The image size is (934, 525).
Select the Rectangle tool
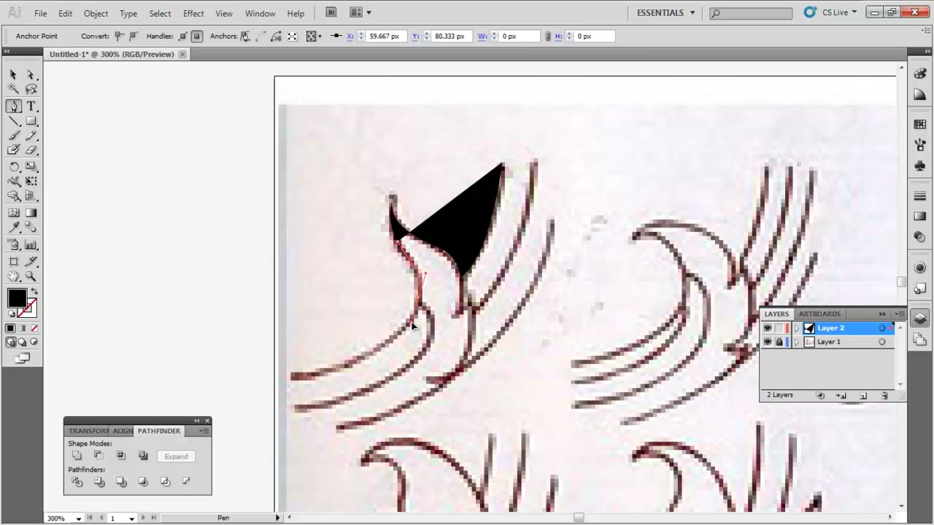(x=31, y=121)
